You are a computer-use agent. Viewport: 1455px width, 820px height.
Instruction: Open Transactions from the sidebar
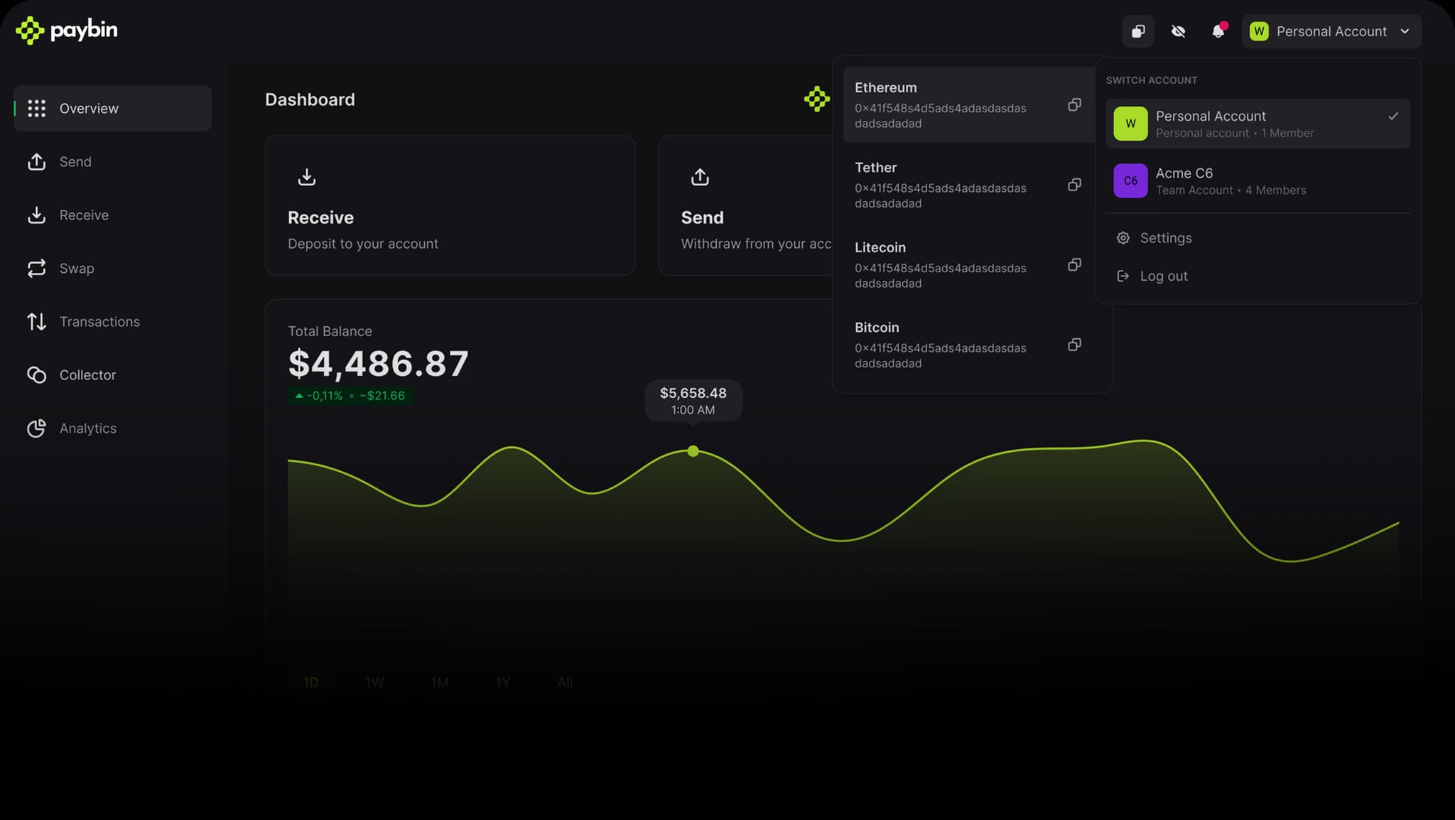click(99, 321)
